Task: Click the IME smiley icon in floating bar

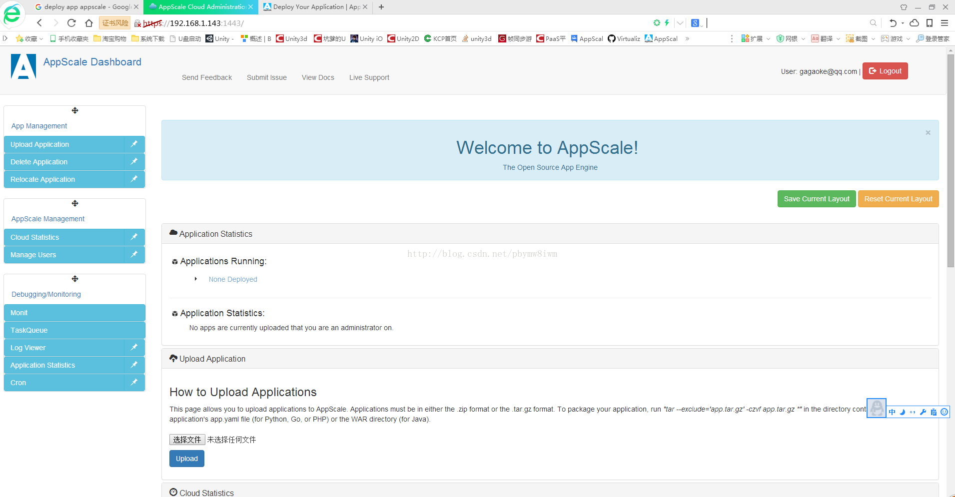Action: pos(944,412)
